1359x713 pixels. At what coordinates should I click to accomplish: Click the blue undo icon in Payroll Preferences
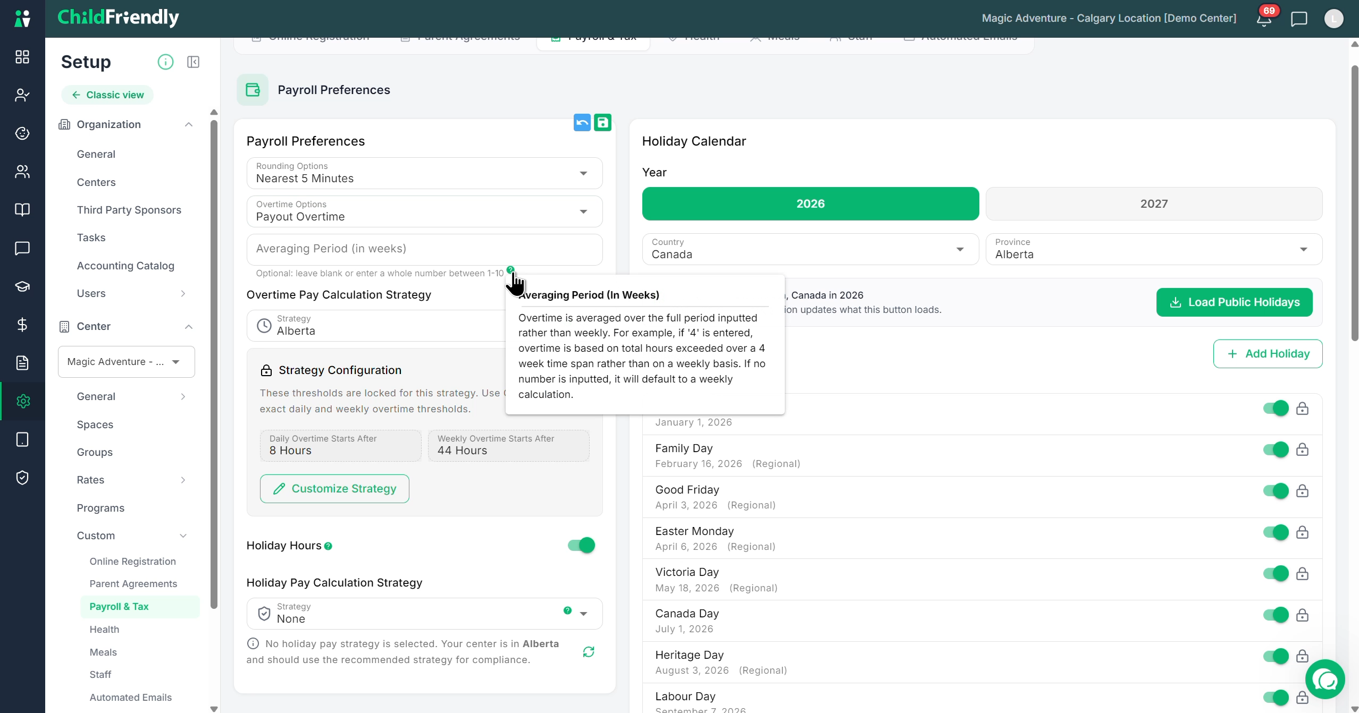coord(582,123)
